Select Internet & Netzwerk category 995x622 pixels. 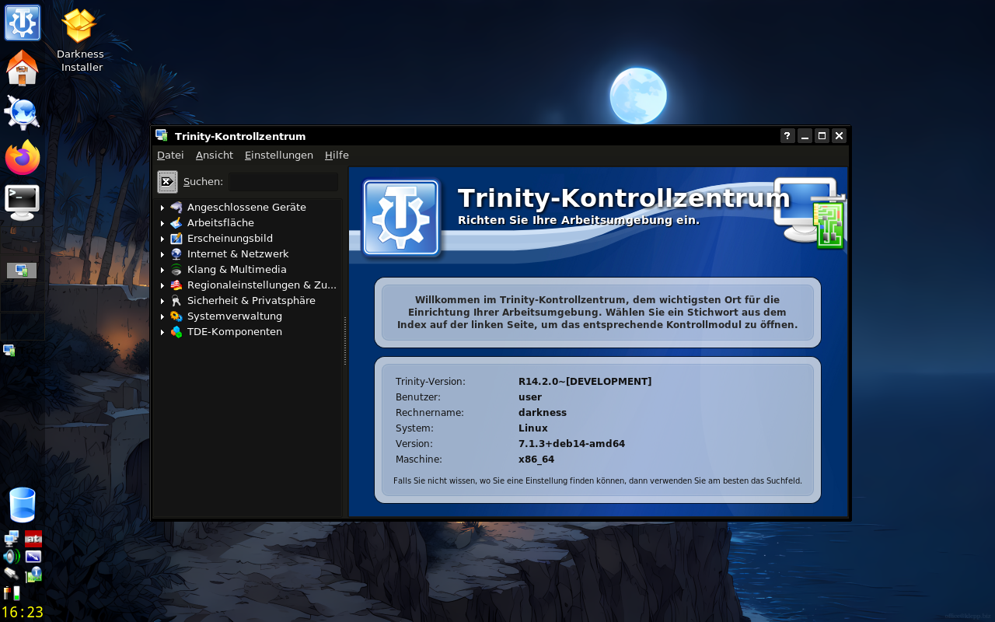click(238, 254)
